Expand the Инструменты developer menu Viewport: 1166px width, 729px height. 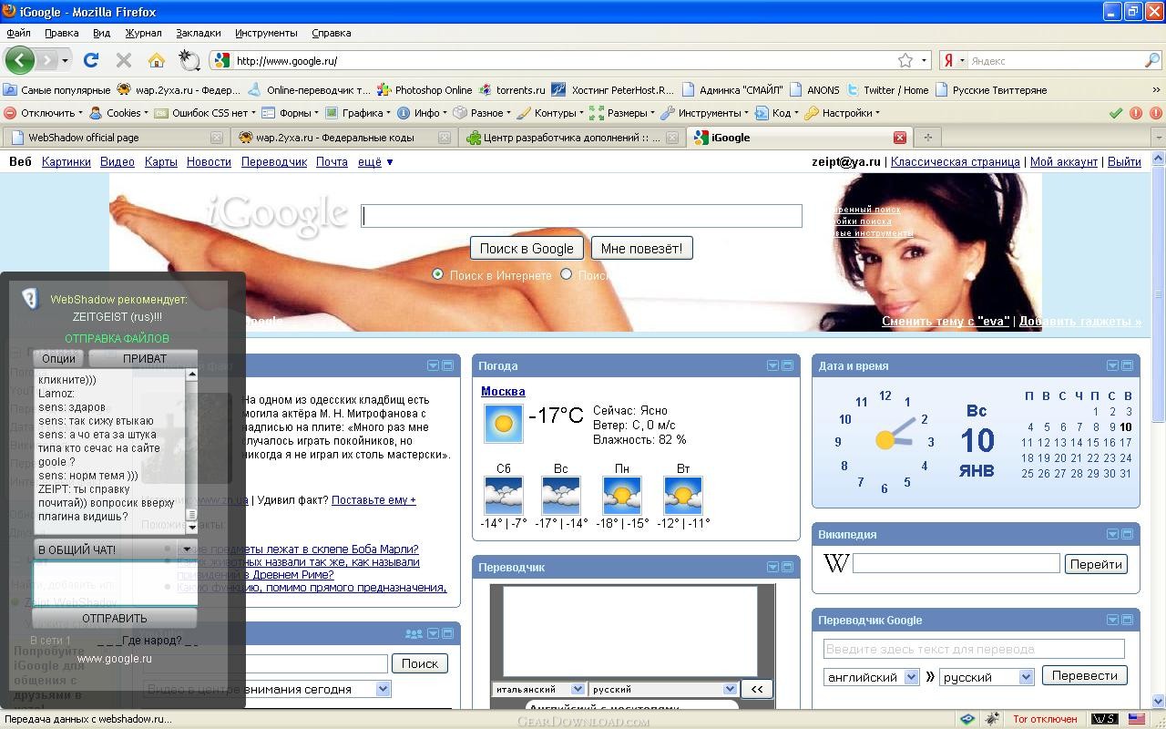point(704,113)
